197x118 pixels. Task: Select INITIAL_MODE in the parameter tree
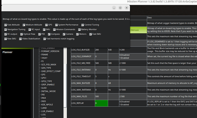tap(48, 91)
